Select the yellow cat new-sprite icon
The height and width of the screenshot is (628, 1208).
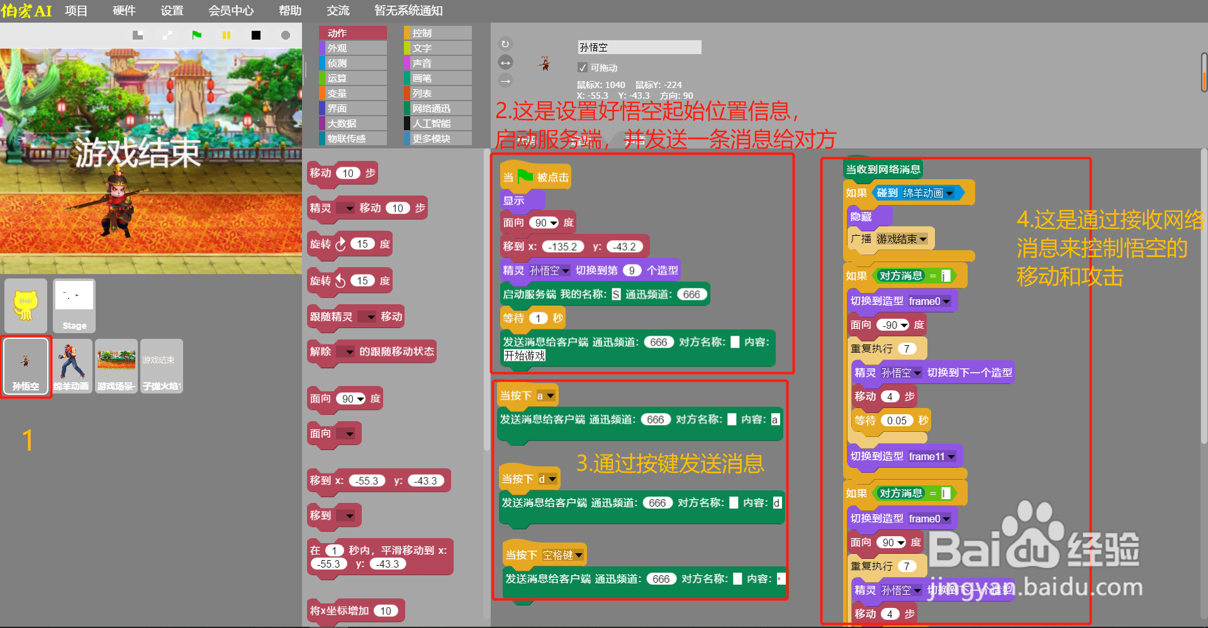coord(26,306)
